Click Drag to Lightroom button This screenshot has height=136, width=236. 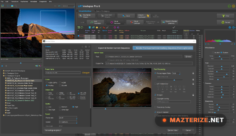click(144, 16)
